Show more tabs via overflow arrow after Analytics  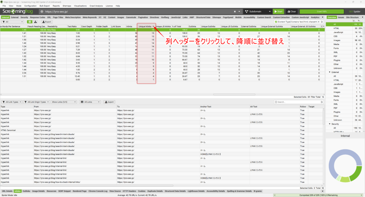(322, 17)
